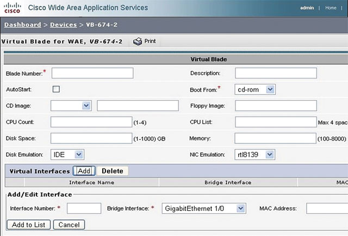Focus the CPU List field
Image resolution: width=348 pixels, height=236 pixels.
[x=276, y=122]
